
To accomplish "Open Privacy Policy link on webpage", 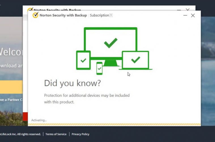I will (x=80, y=134).
